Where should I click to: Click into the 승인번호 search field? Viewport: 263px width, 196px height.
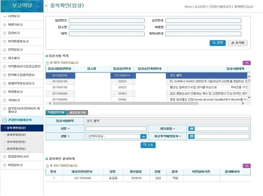pyautogui.click(x=203, y=21)
